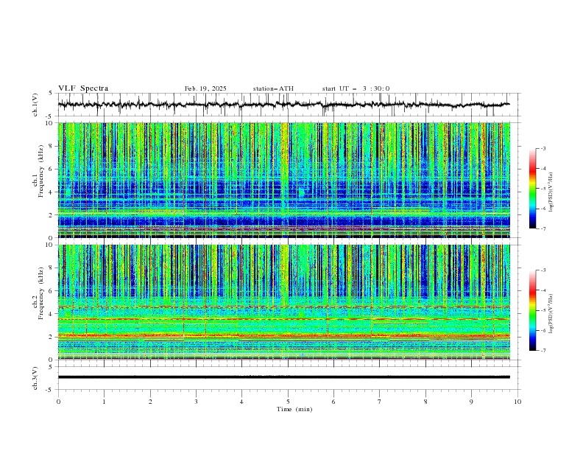The height and width of the screenshot is (451, 583).
Task: Click the time axis end label "10"
Action: 517,402
